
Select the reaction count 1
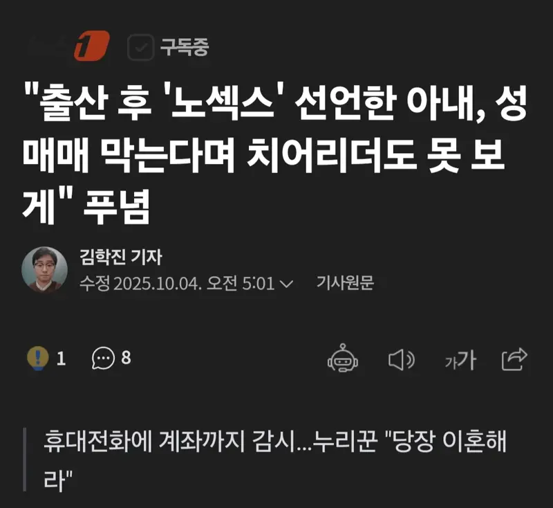[61, 359]
